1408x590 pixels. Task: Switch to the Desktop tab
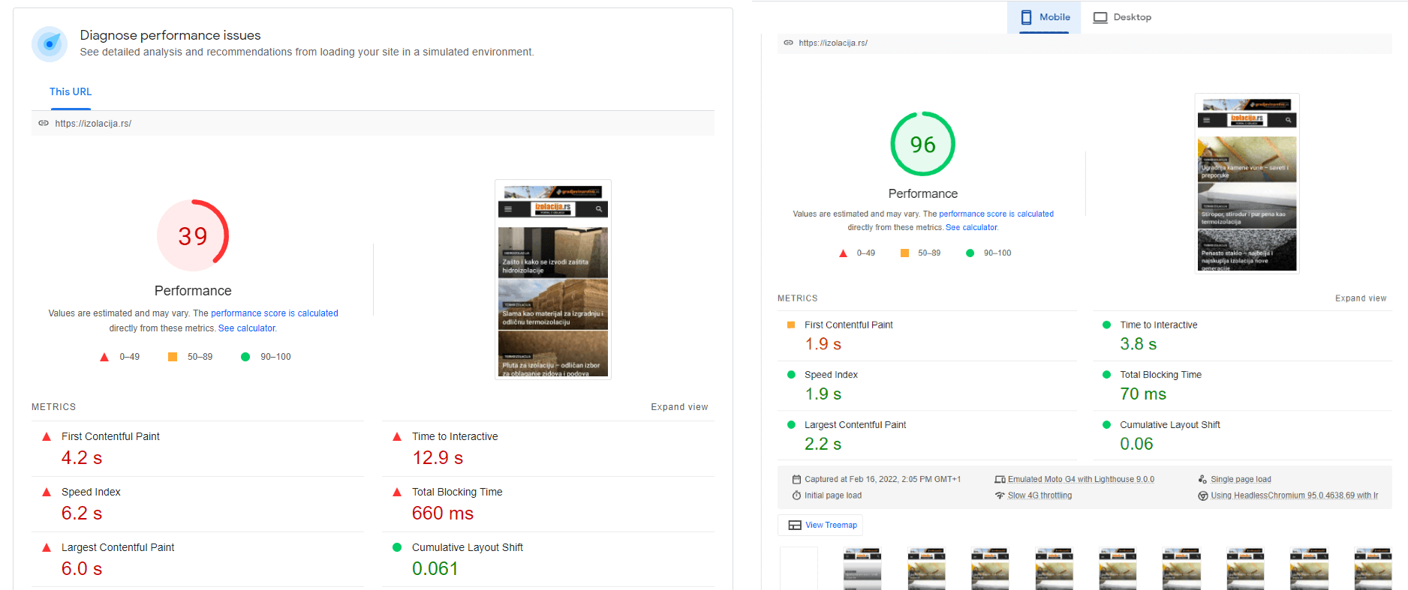tap(1122, 17)
